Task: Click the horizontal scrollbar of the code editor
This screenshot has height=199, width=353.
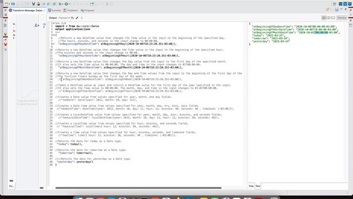Action: (138, 188)
